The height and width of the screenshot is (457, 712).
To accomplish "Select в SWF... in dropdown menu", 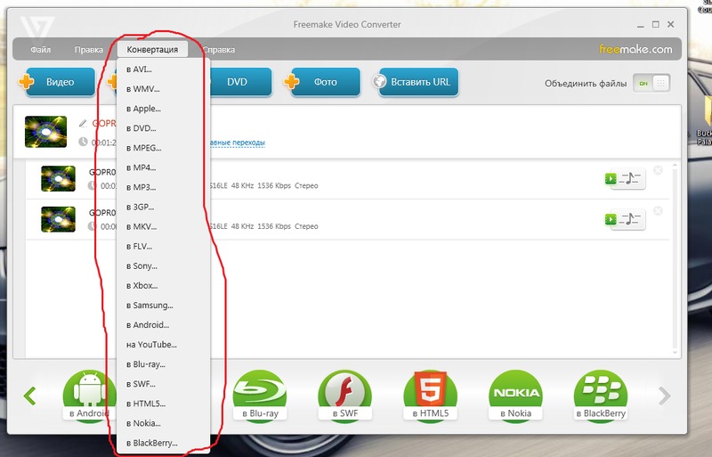I will click(163, 384).
